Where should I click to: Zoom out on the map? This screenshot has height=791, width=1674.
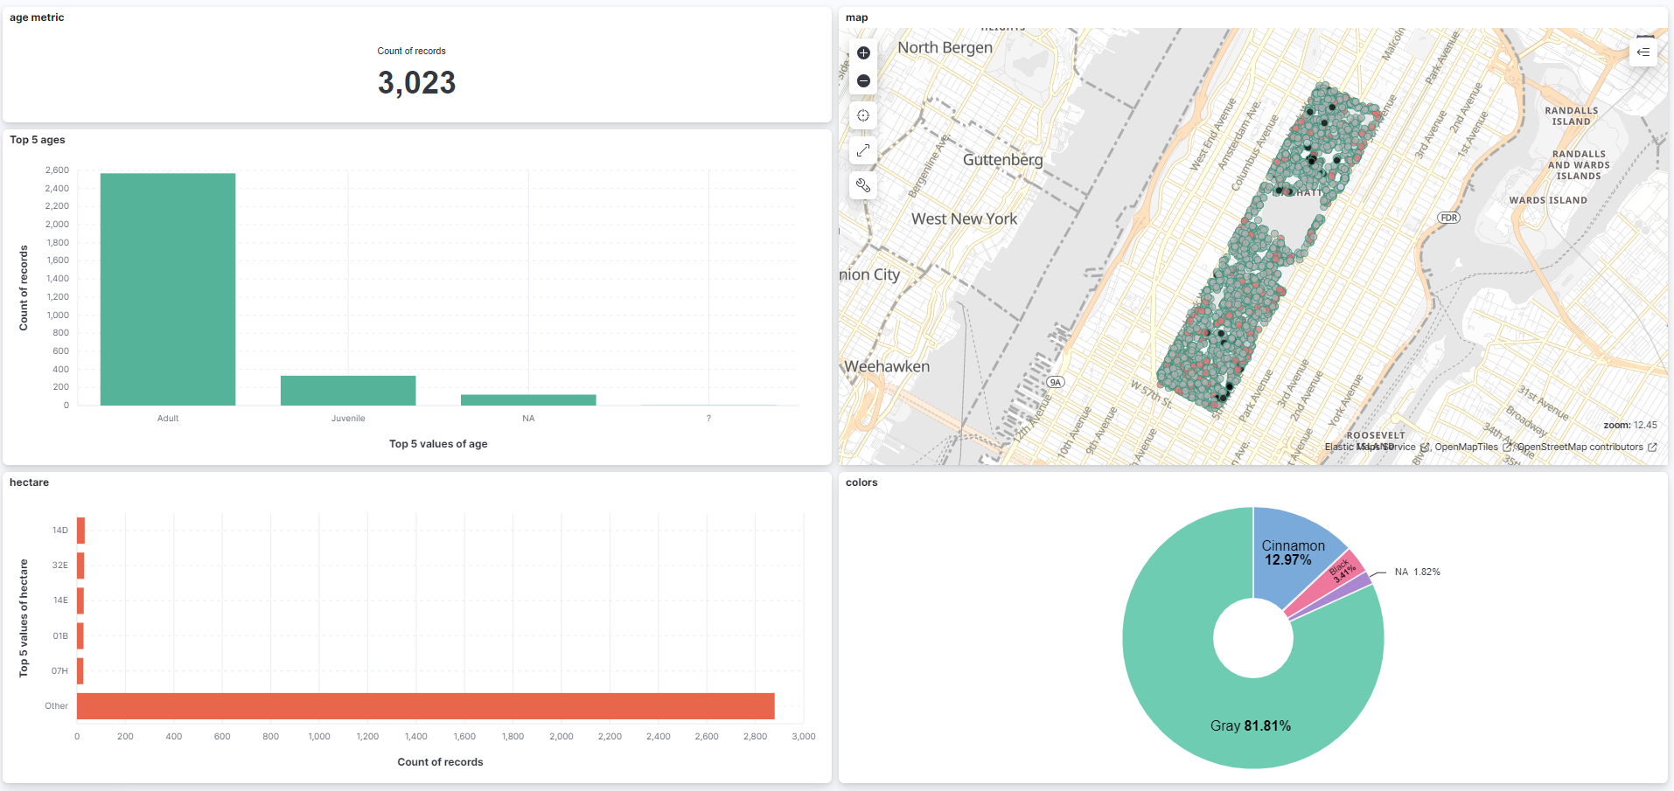(863, 80)
